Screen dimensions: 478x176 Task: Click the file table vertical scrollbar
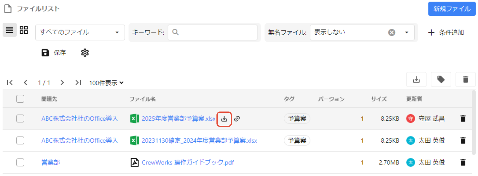pyautogui.click(x=474, y=122)
